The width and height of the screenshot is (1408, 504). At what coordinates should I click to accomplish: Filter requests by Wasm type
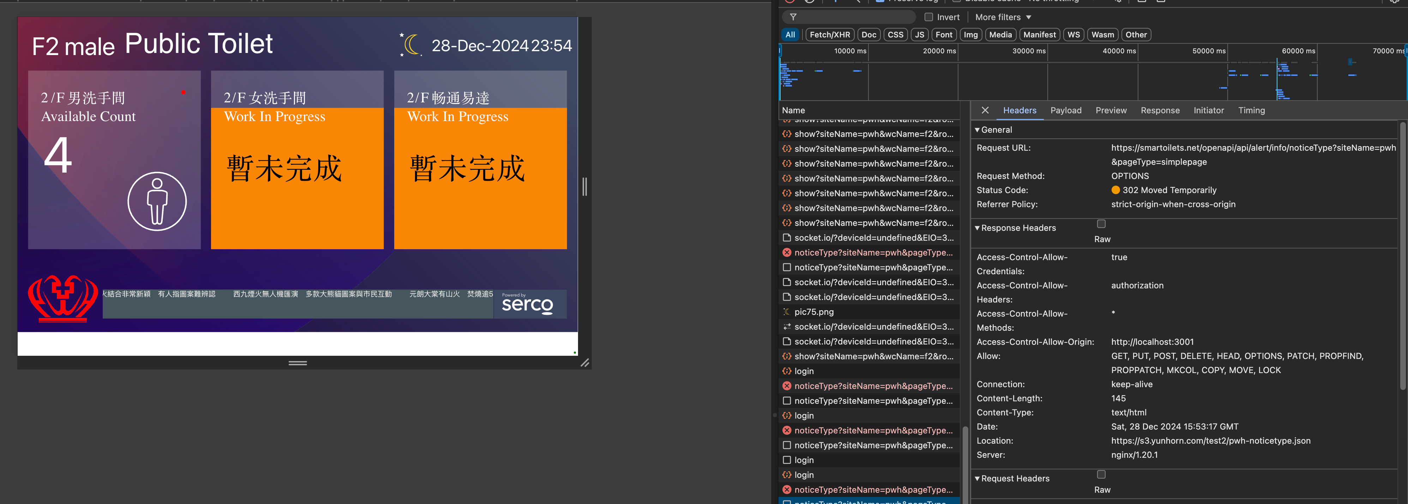coord(1102,35)
